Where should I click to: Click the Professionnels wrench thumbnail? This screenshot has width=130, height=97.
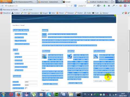coord(96,56)
